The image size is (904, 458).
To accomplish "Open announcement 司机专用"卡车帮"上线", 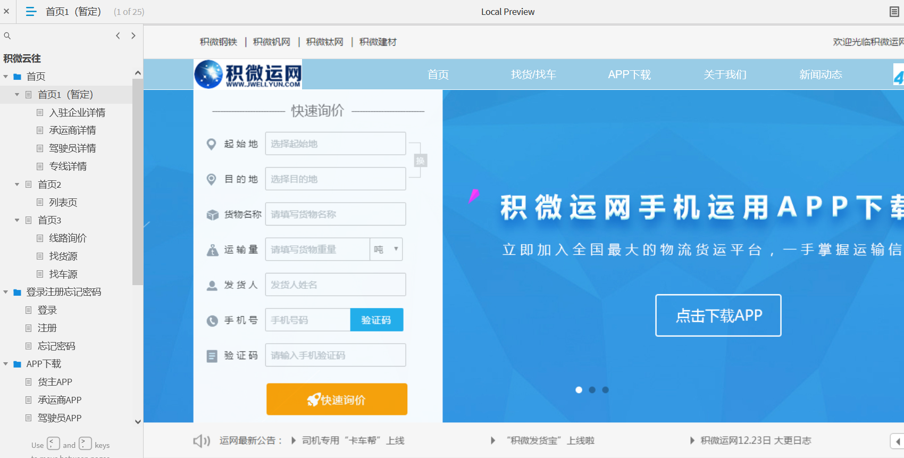I will (353, 440).
